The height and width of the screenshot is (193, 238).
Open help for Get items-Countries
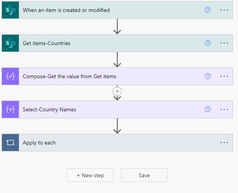coord(208,43)
